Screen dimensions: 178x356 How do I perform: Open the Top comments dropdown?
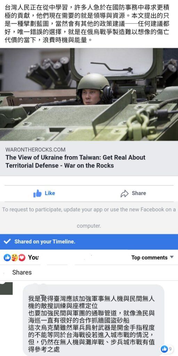pos(152,258)
